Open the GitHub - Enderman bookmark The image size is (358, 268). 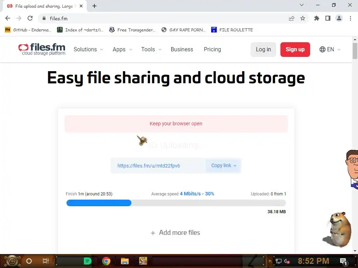tap(28, 30)
